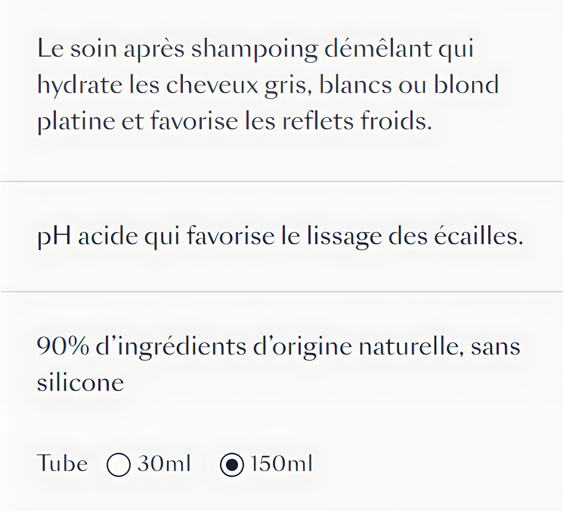The width and height of the screenshot is (563, 511).
Task: Click the word "shampoing" in first paragraph
Action: tap(255, 50)
